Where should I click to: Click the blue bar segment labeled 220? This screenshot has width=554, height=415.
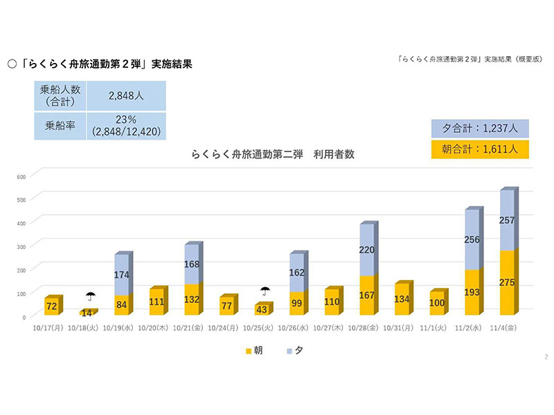pyautogui.click(x=367, y=250)
